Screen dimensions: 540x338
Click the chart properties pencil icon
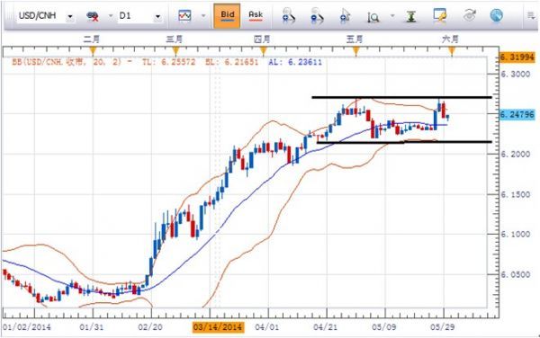[439, 16]
